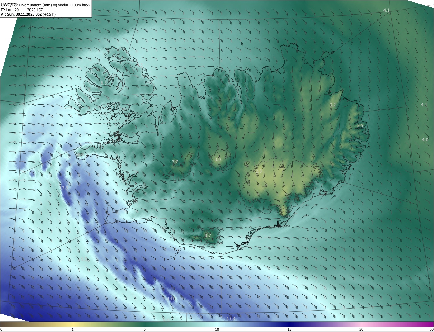
Task: Pick the yellow band of the color legend
Action: [73, 325]
